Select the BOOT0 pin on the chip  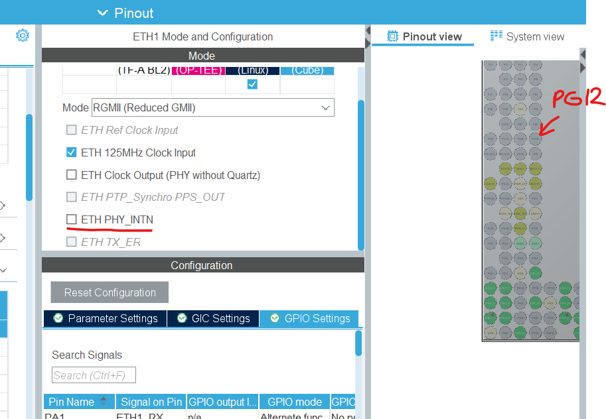click(491, 184)
